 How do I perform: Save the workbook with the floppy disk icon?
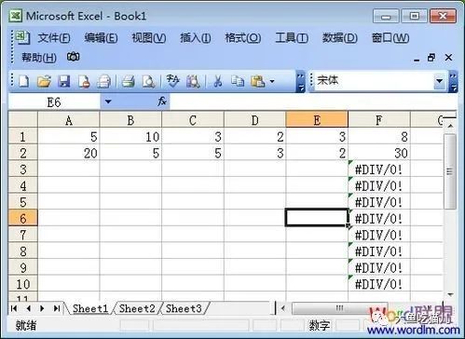(64, 81)
